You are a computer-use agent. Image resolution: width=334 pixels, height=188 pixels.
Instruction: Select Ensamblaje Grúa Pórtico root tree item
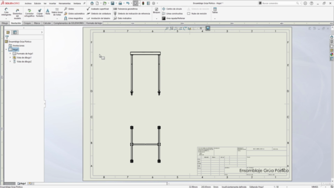[x=18, y=42]
